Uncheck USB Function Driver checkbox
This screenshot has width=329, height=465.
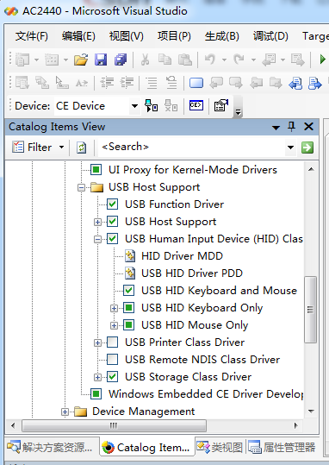click(113, 204)
